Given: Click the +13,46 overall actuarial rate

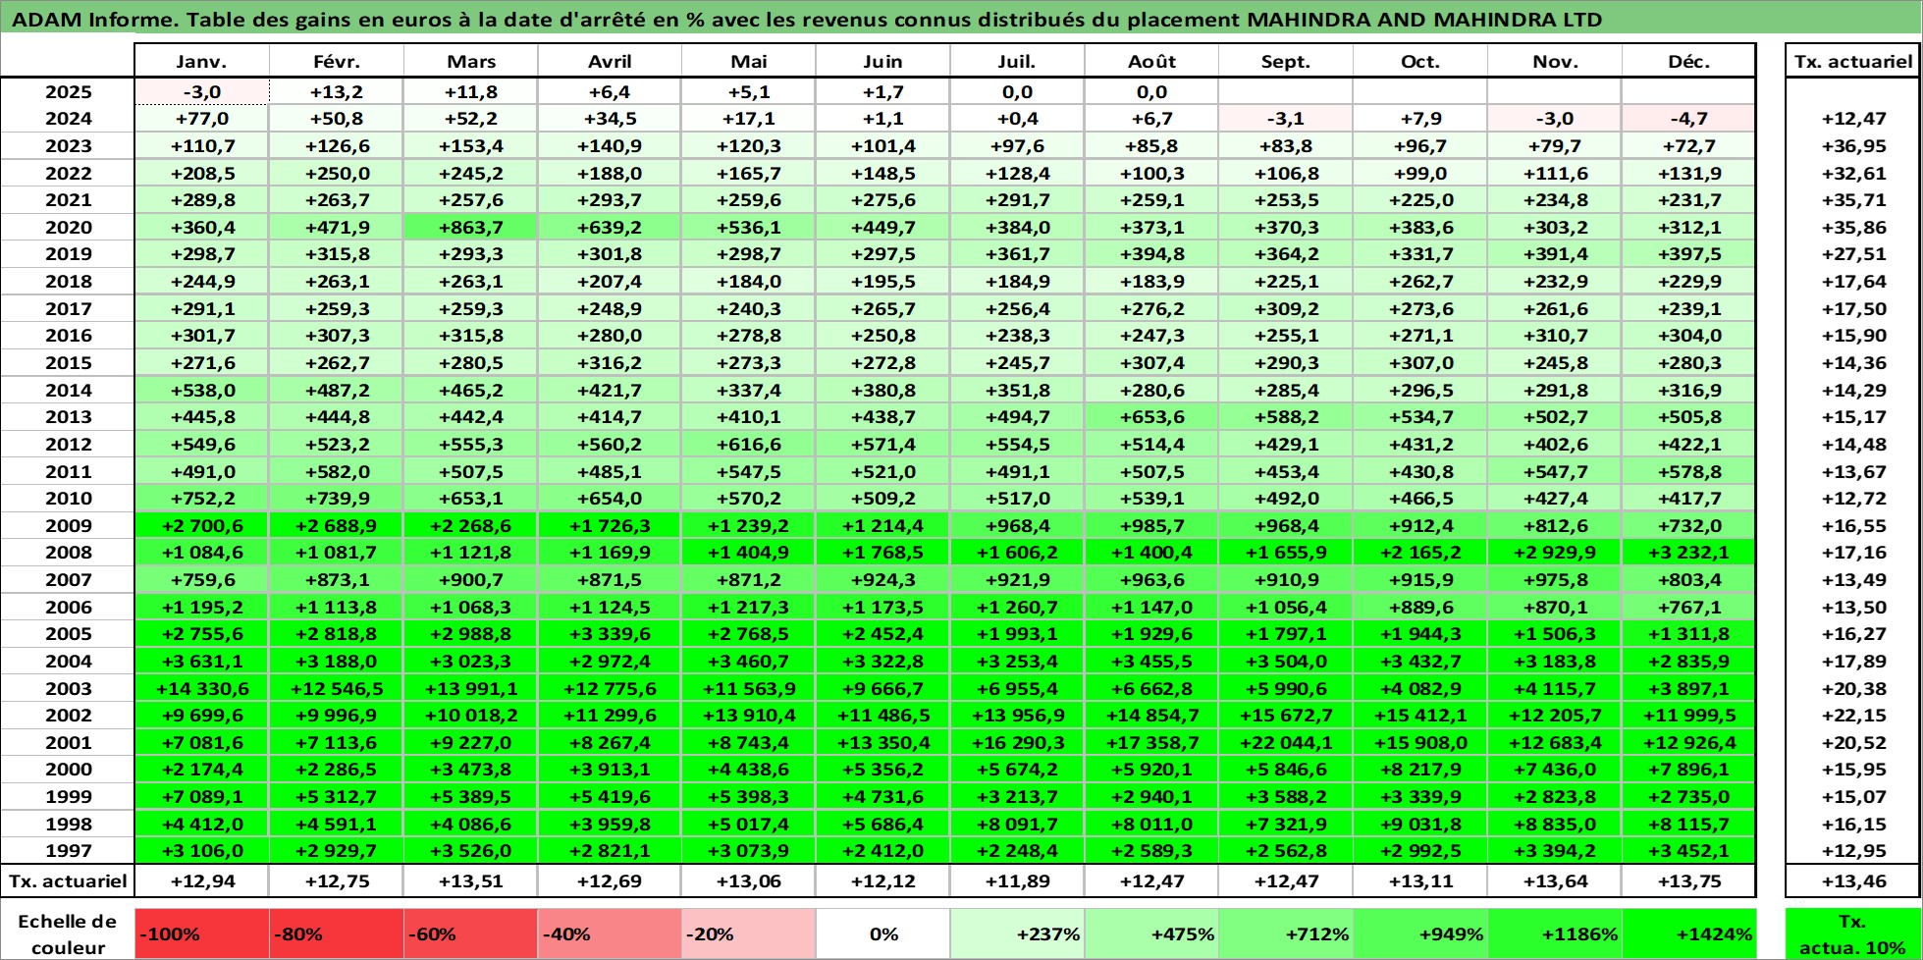Looking at the screenshot, I should point(1853,881).
